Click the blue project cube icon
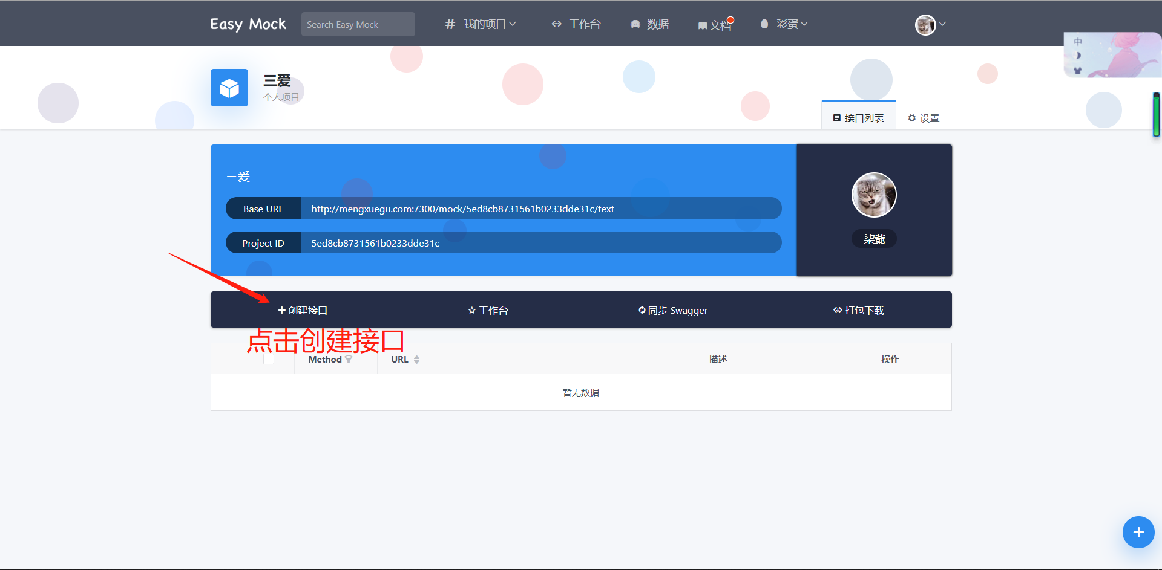1162x570 pixels. (x=229, y=88)
